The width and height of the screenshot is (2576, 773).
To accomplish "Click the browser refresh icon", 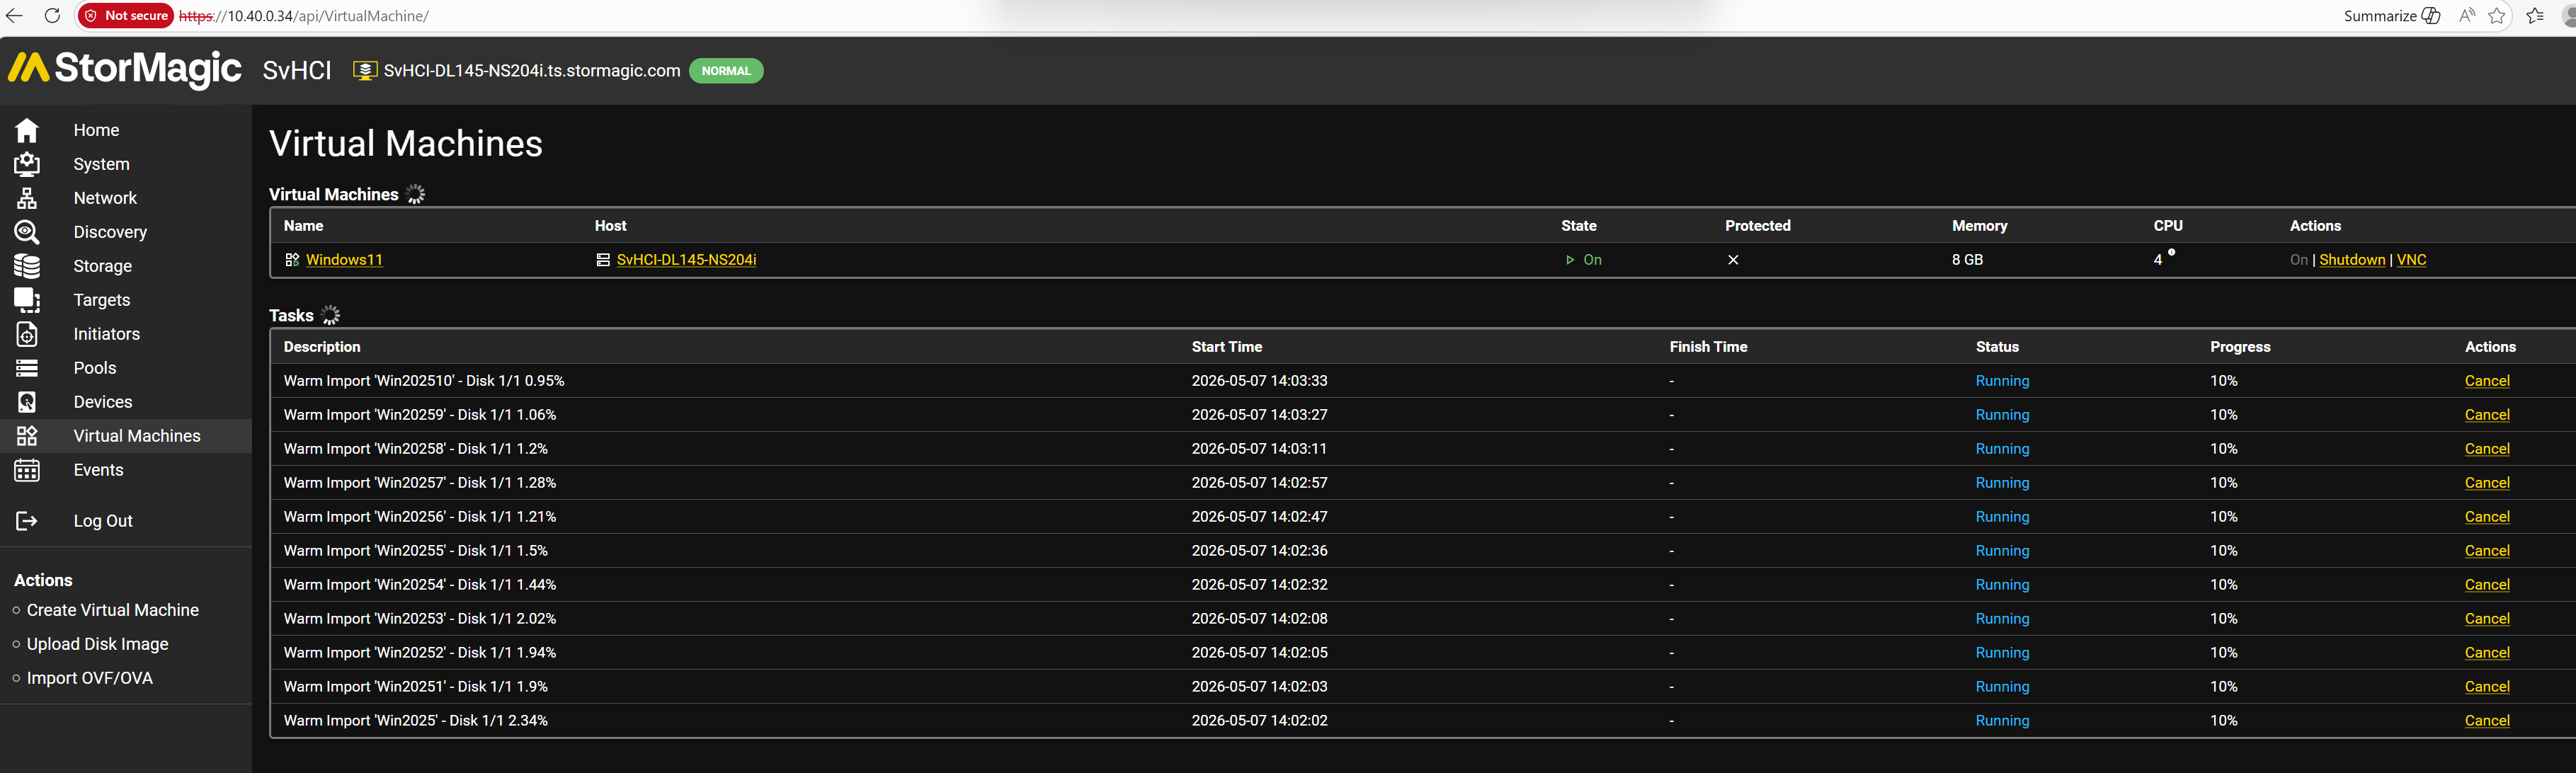I will [52, 16].
